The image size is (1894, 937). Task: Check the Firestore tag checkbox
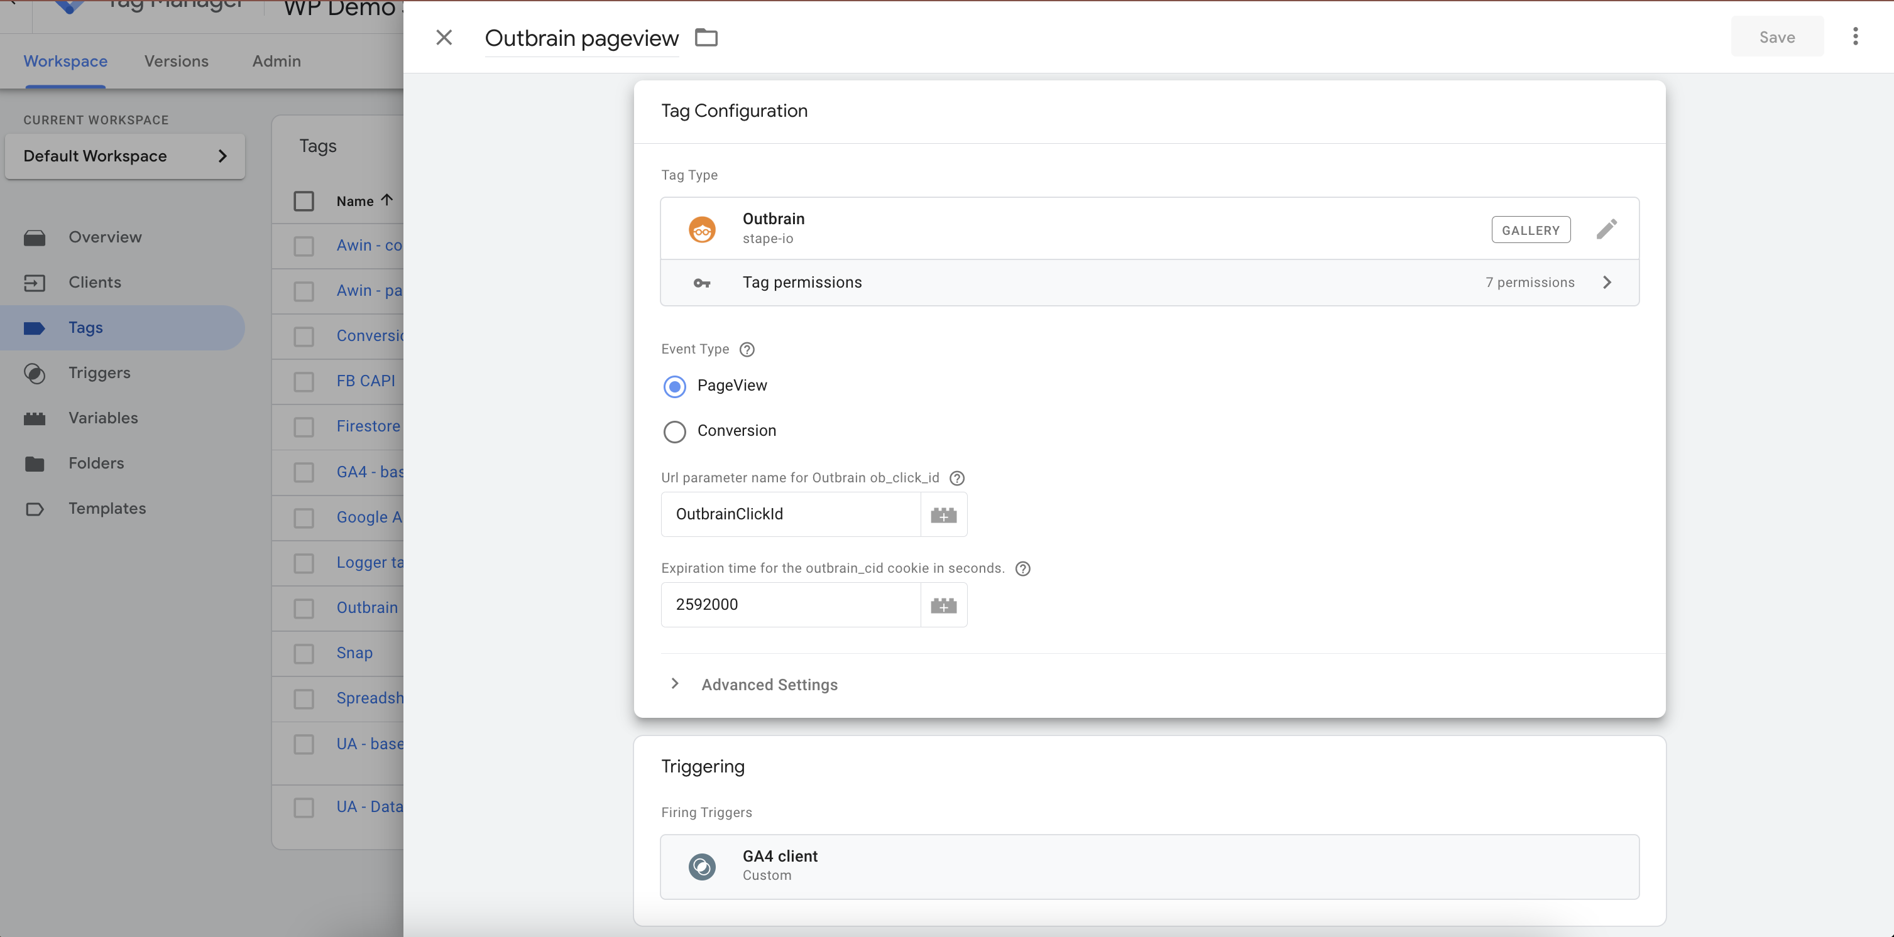tap(304, 427)
